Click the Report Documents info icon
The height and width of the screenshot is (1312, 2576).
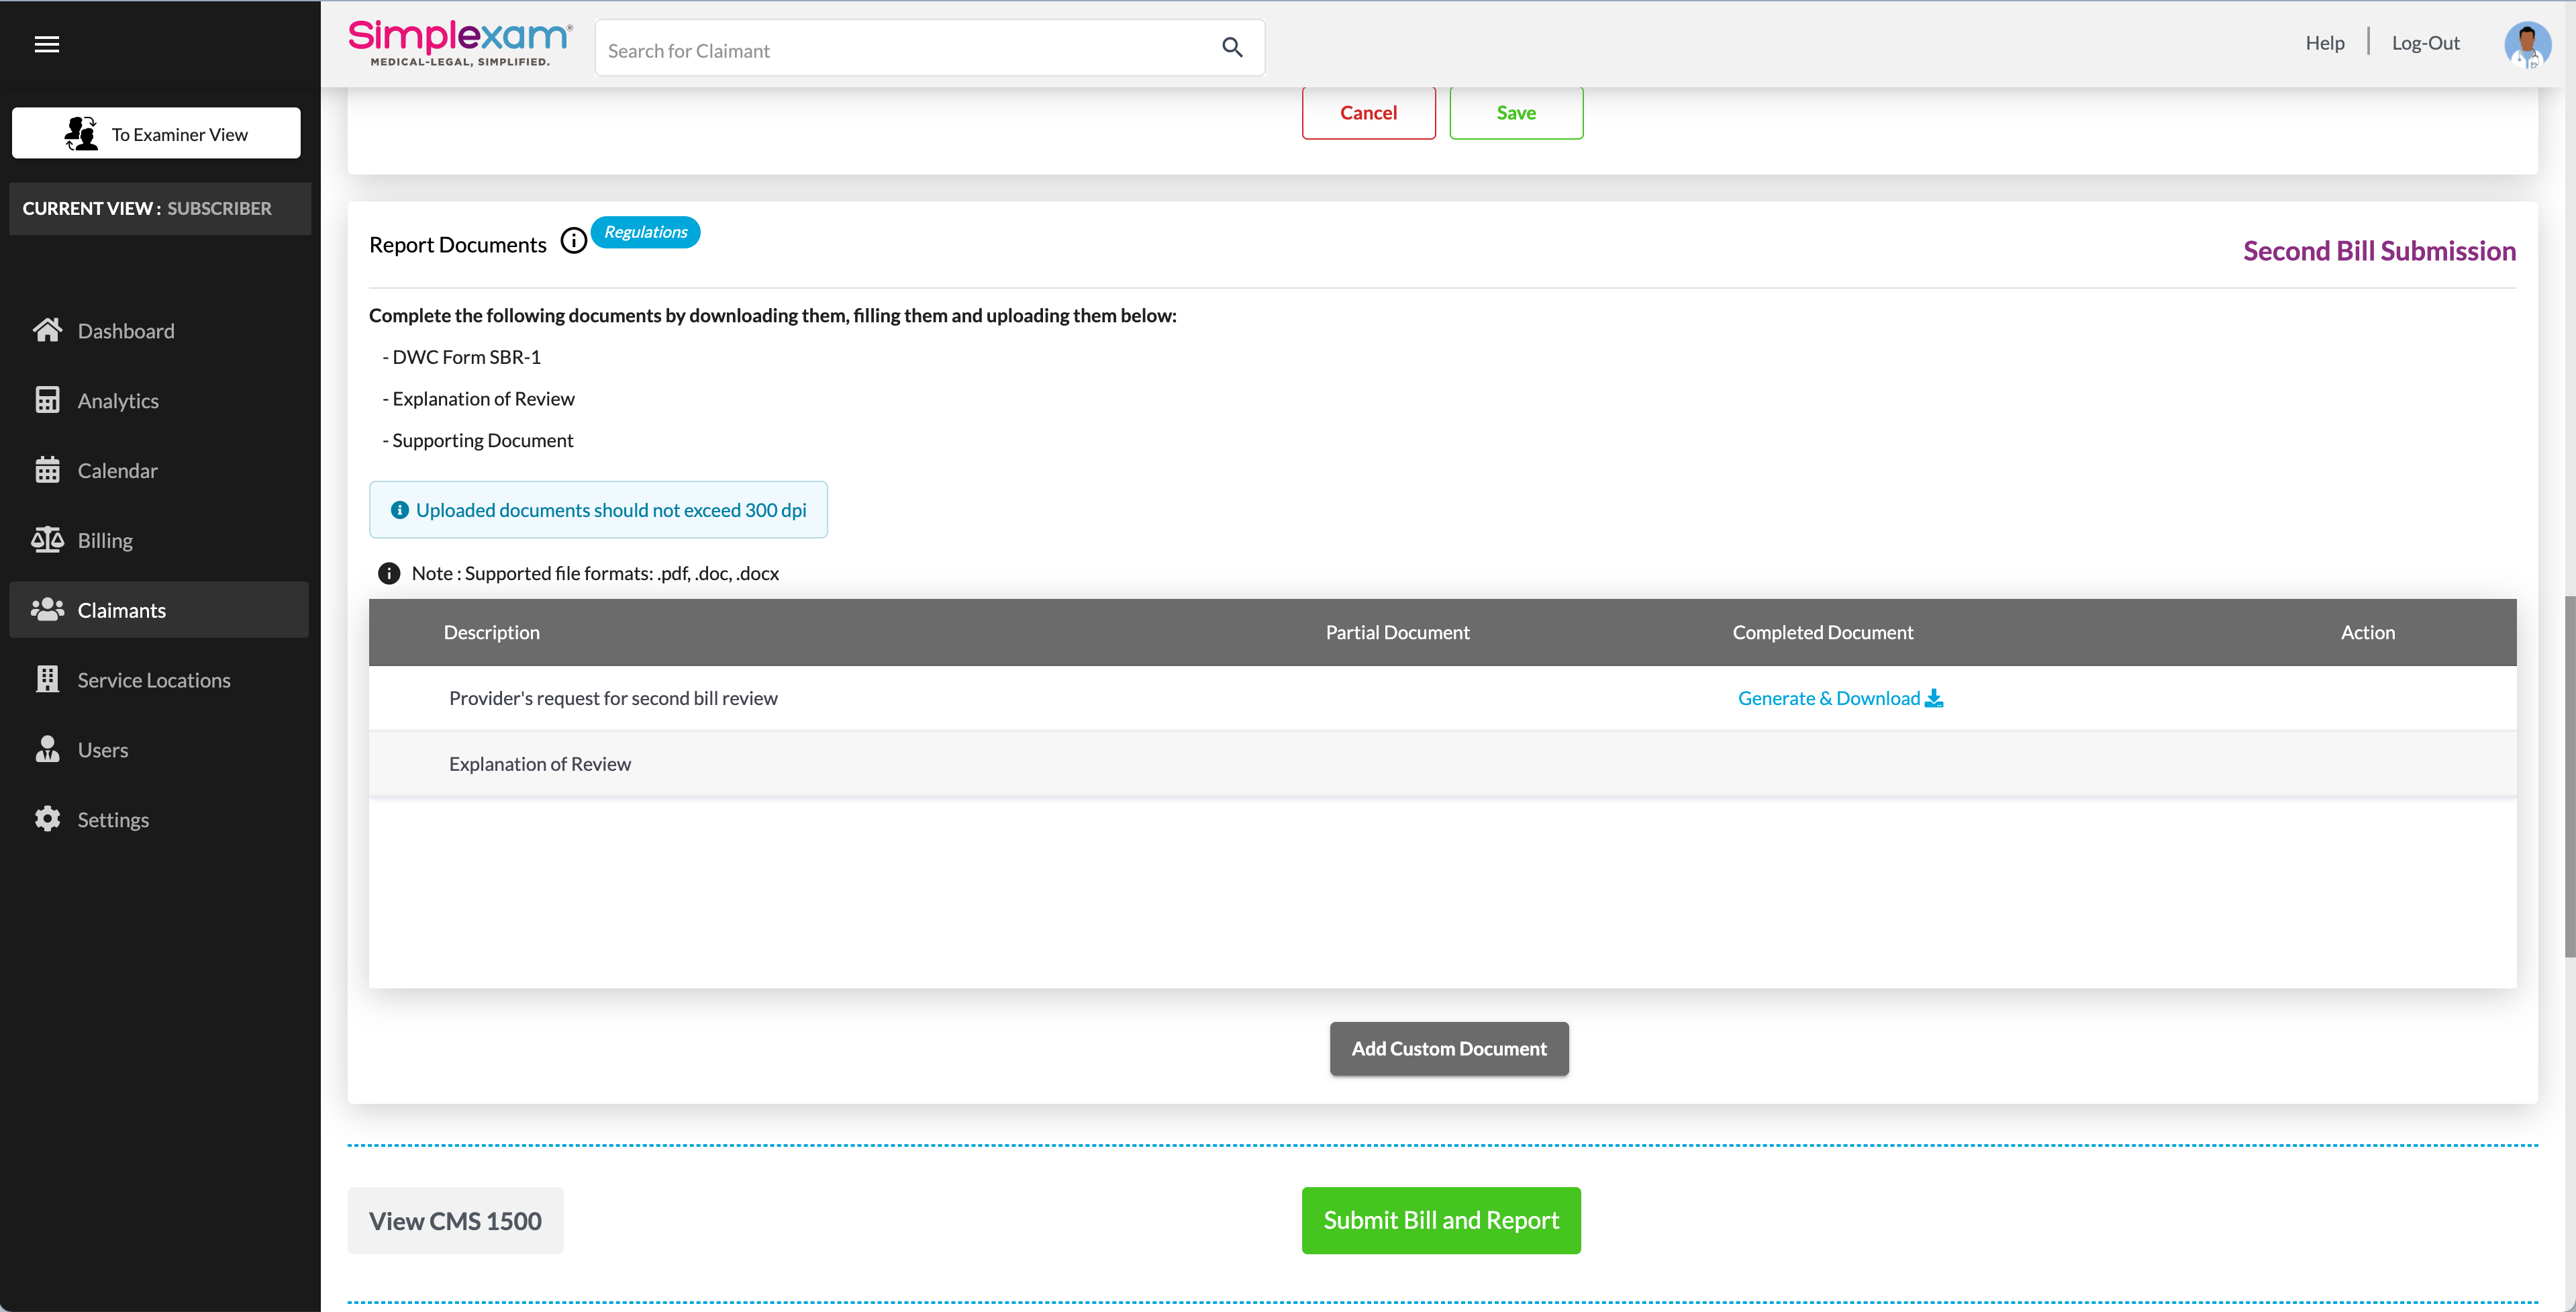(x=573, y=241)
